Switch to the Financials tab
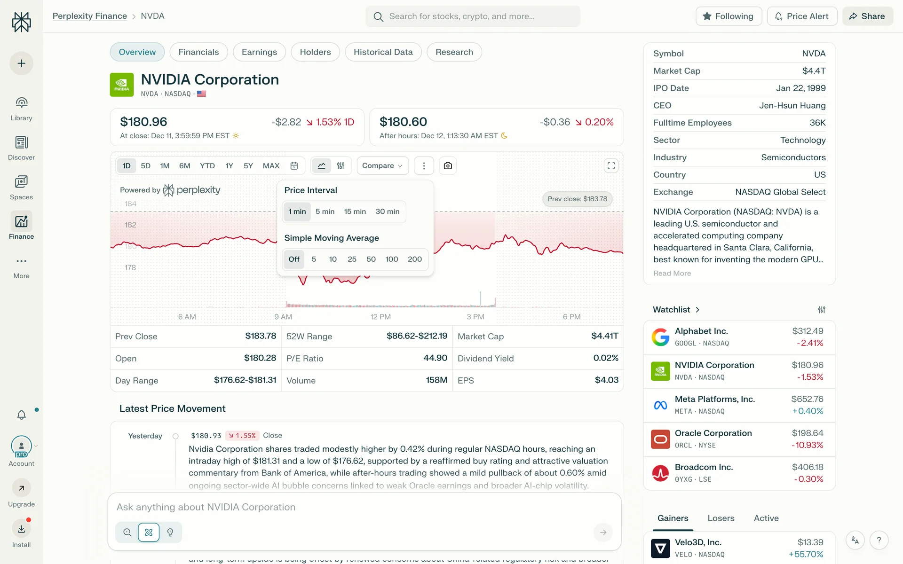Viewport: 903px width, 564px height. coord(198,52)
